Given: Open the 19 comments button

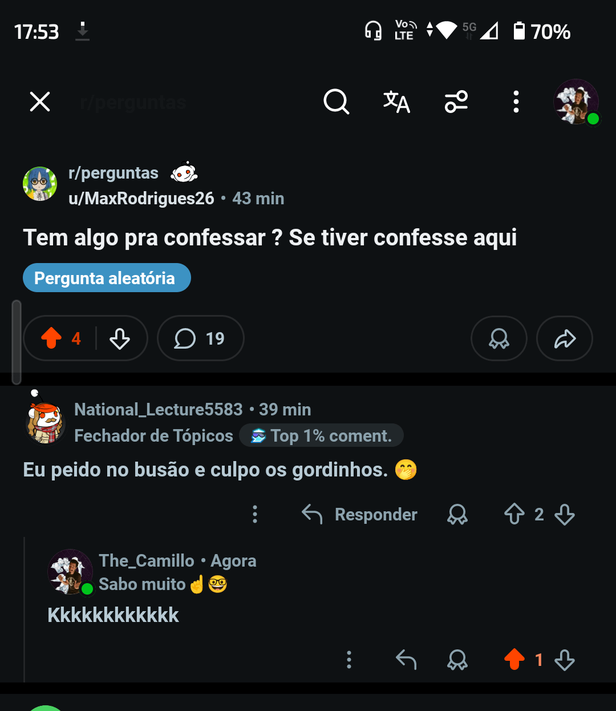Looking at the screenshot, I should click(x=200, y=338).
